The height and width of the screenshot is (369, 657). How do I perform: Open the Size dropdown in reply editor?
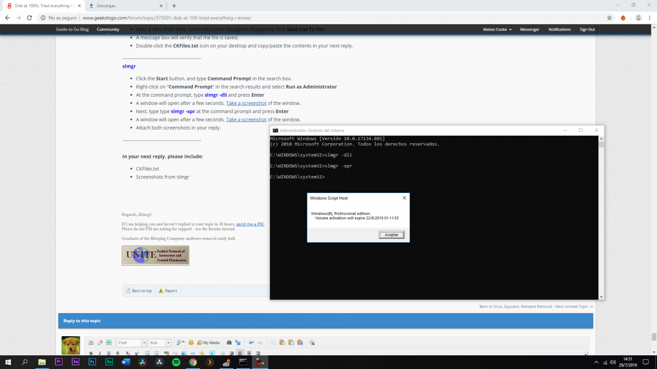click(159, 343)
